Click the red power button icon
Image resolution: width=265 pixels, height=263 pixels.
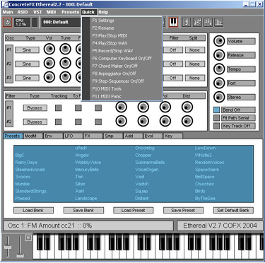(8, 23)
